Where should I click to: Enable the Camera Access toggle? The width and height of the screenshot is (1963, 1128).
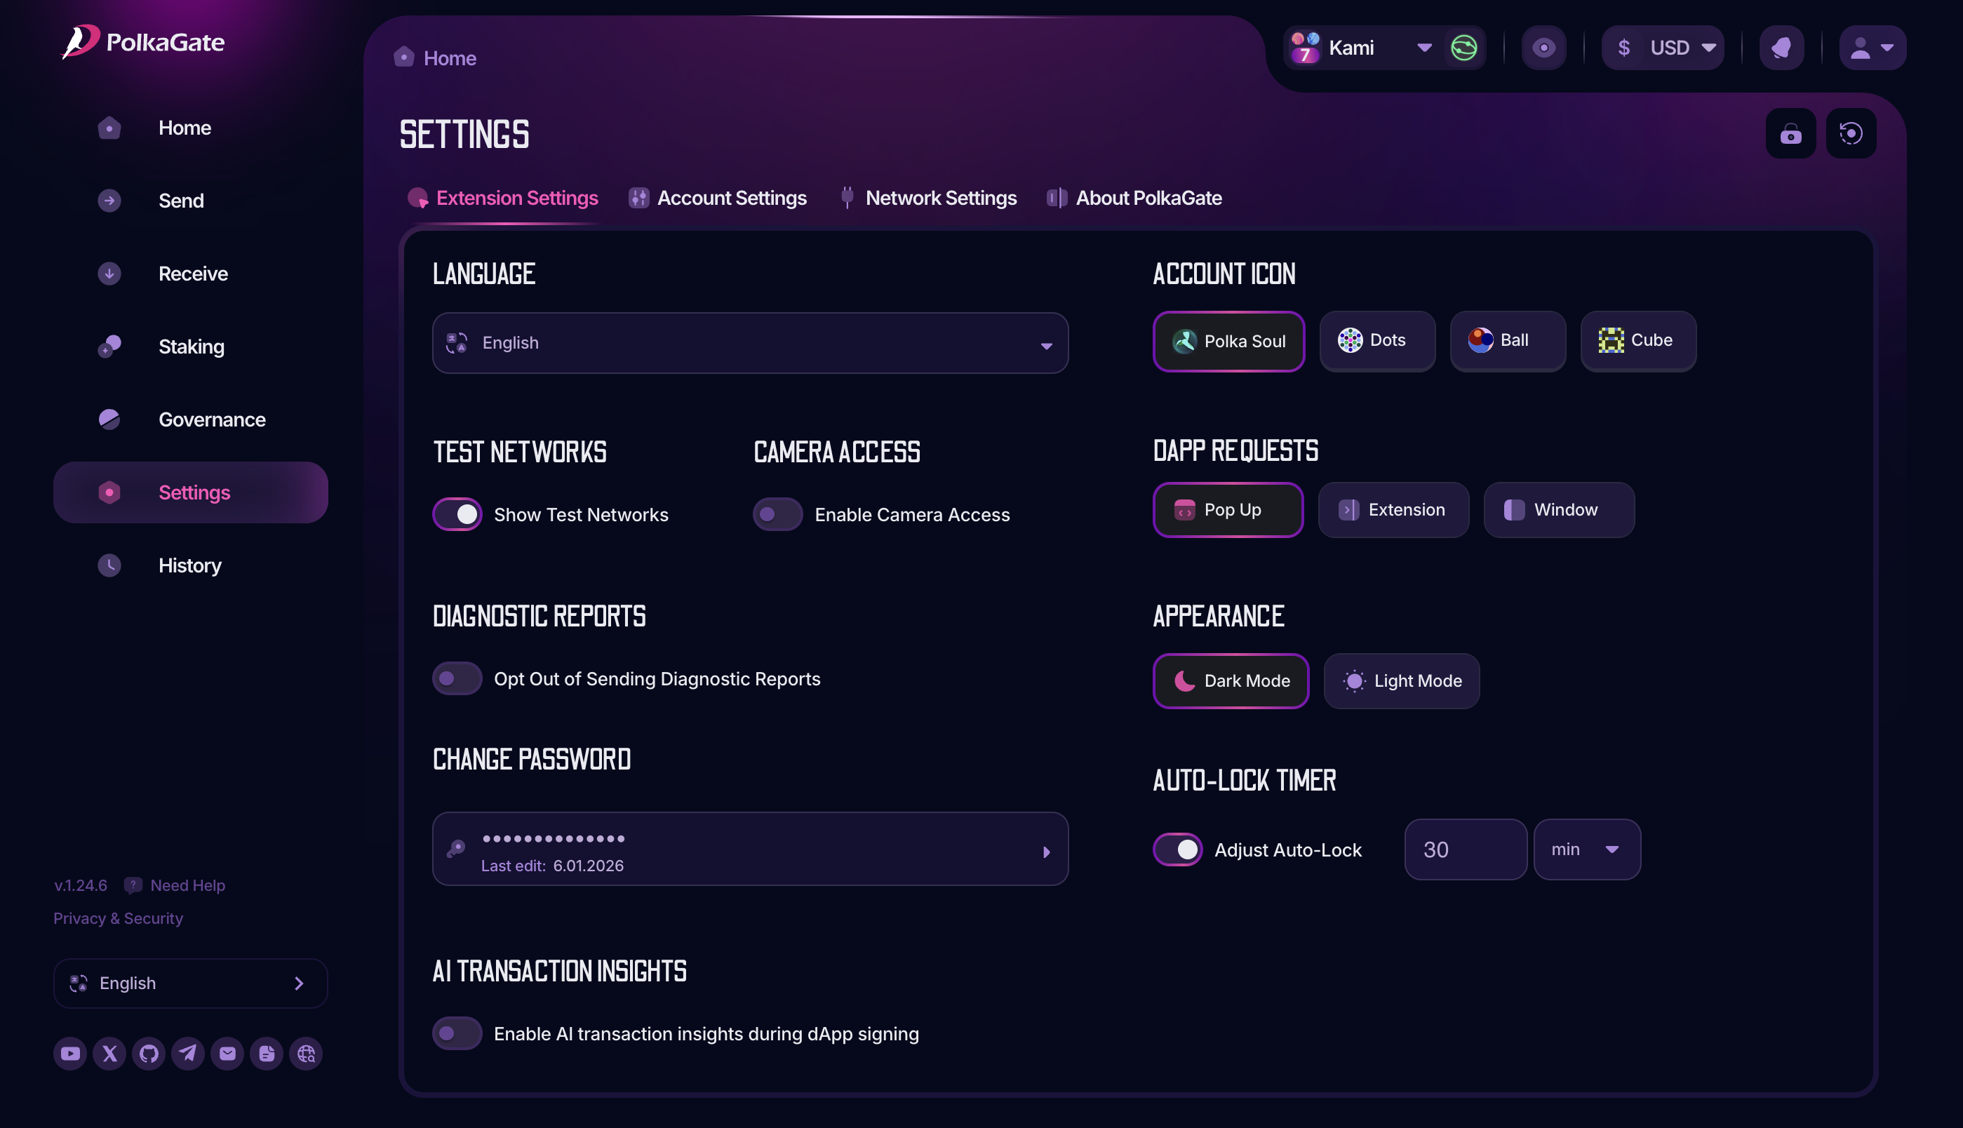(777, 514)
